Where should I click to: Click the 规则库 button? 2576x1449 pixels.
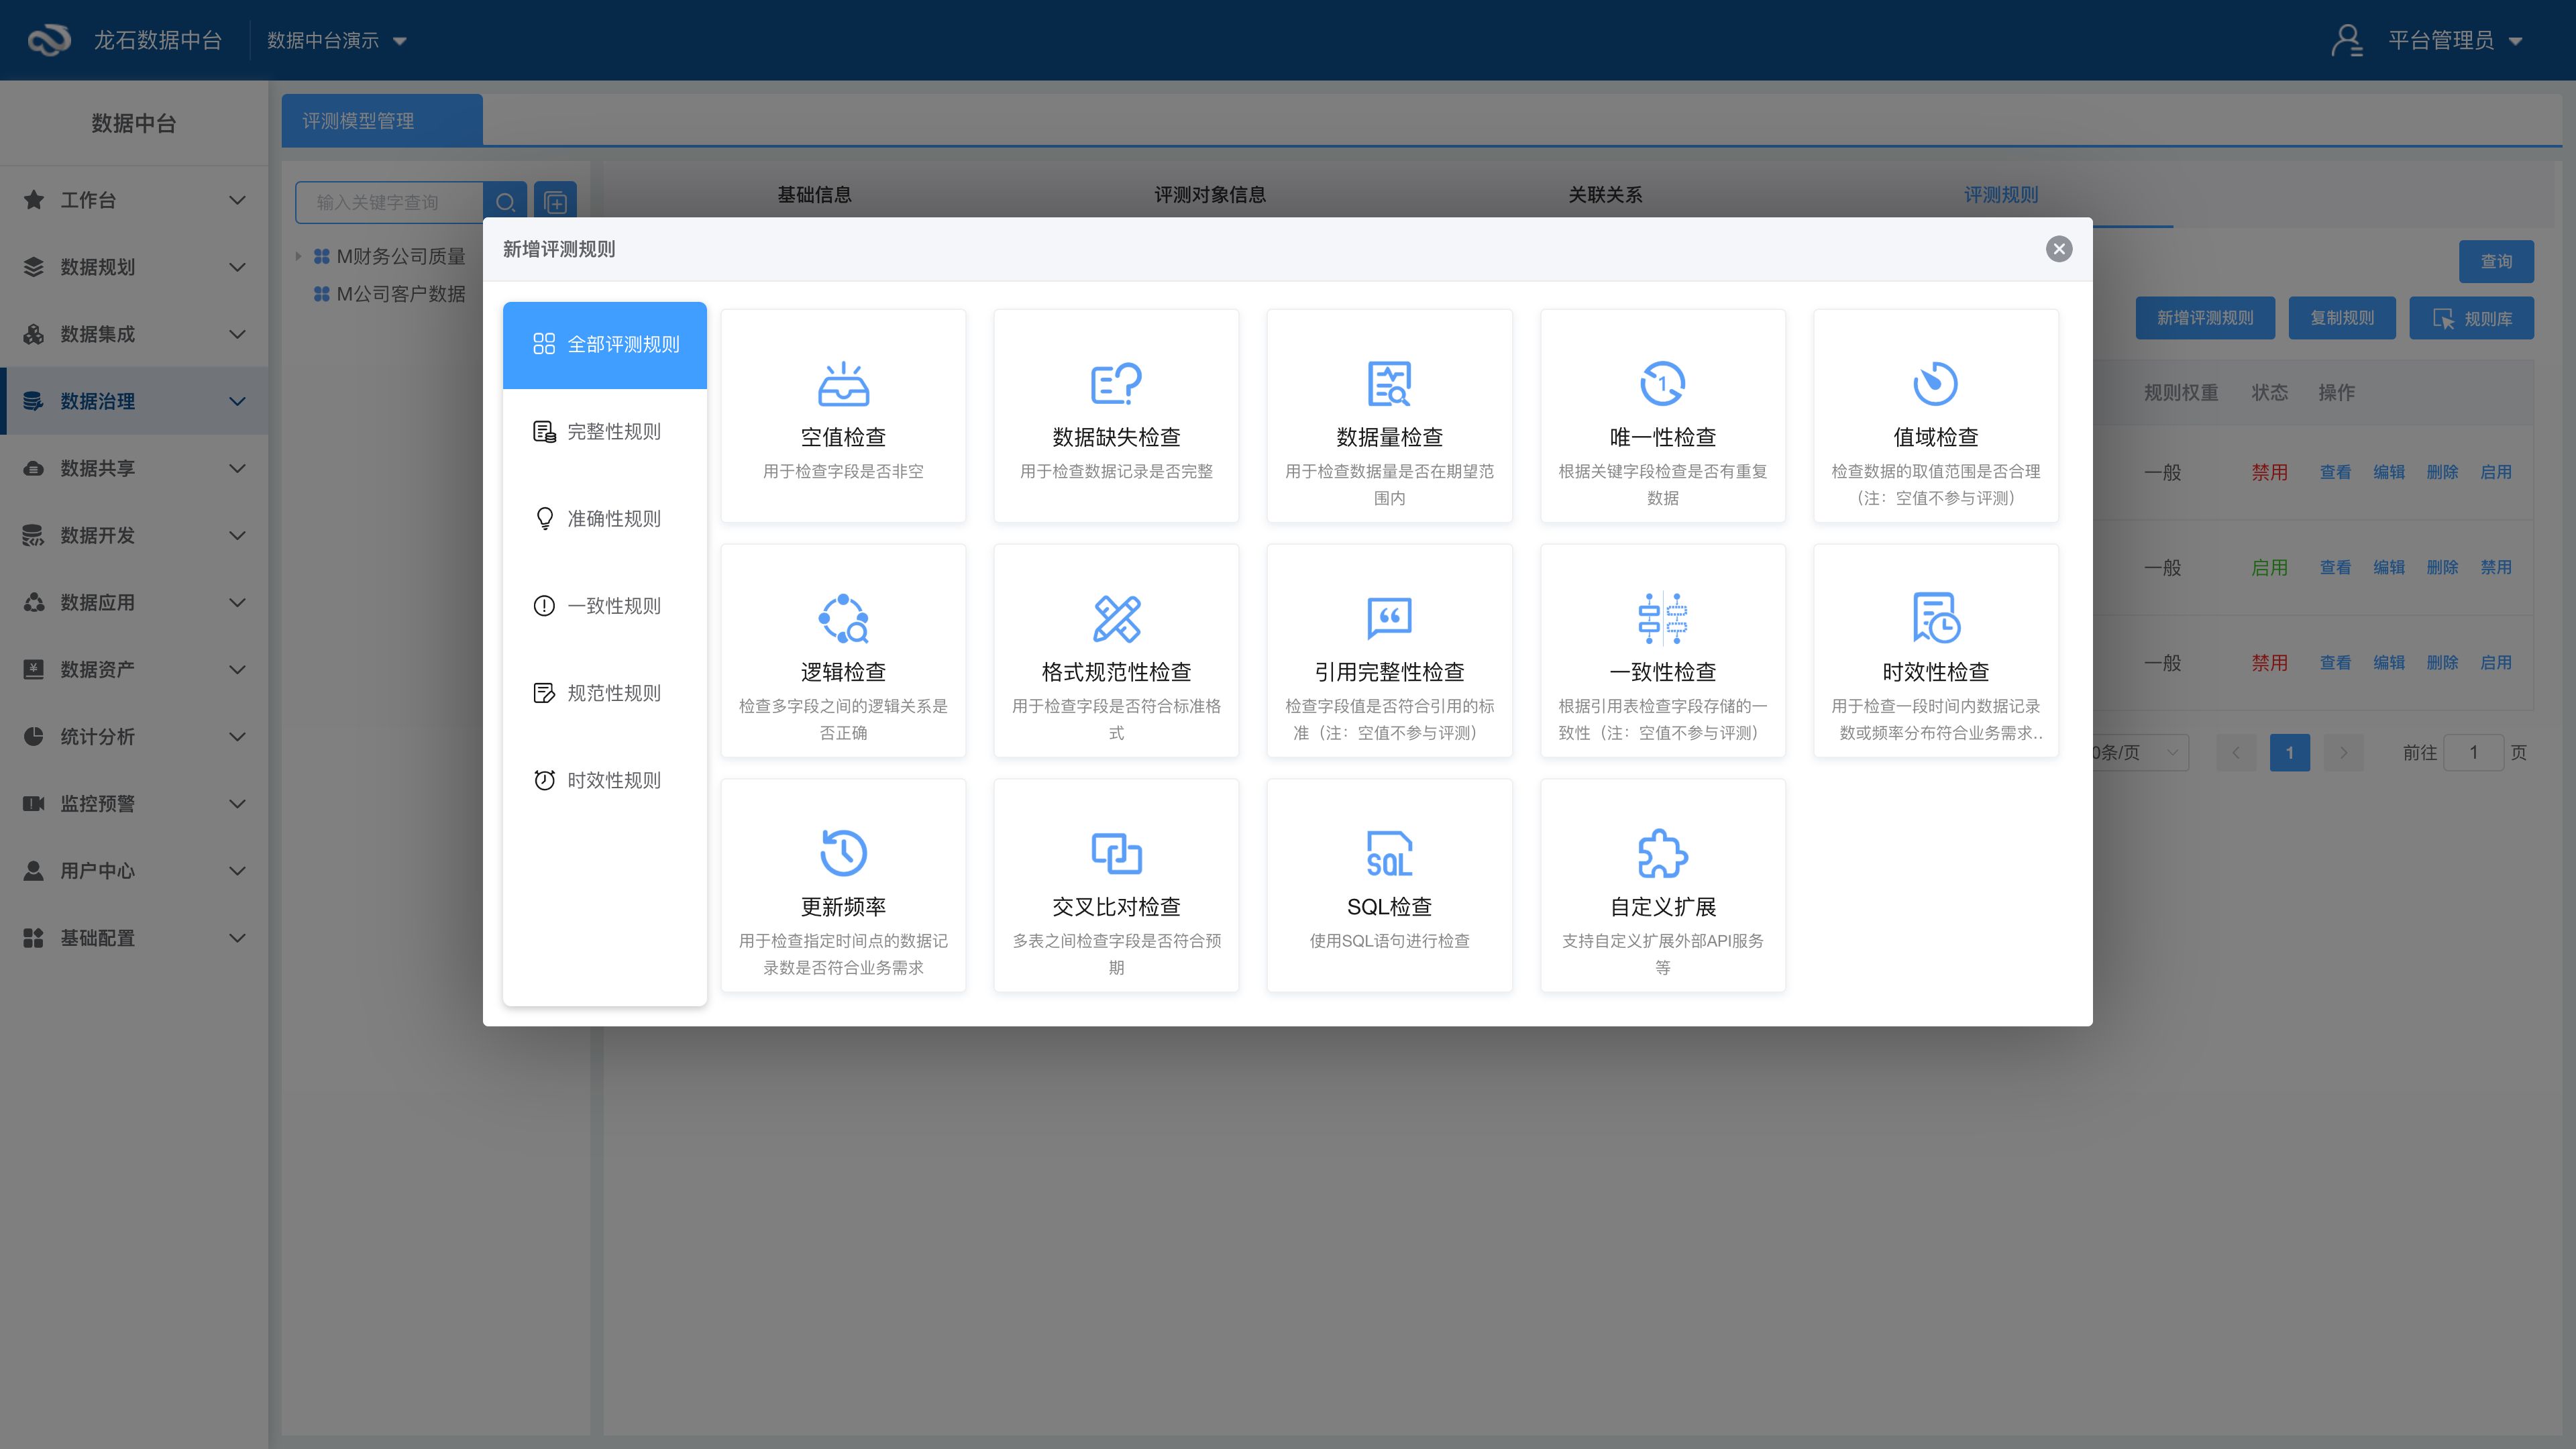[2471, 319]
